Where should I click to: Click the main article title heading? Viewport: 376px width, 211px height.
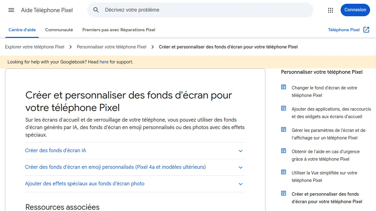[x=129, y=101]
